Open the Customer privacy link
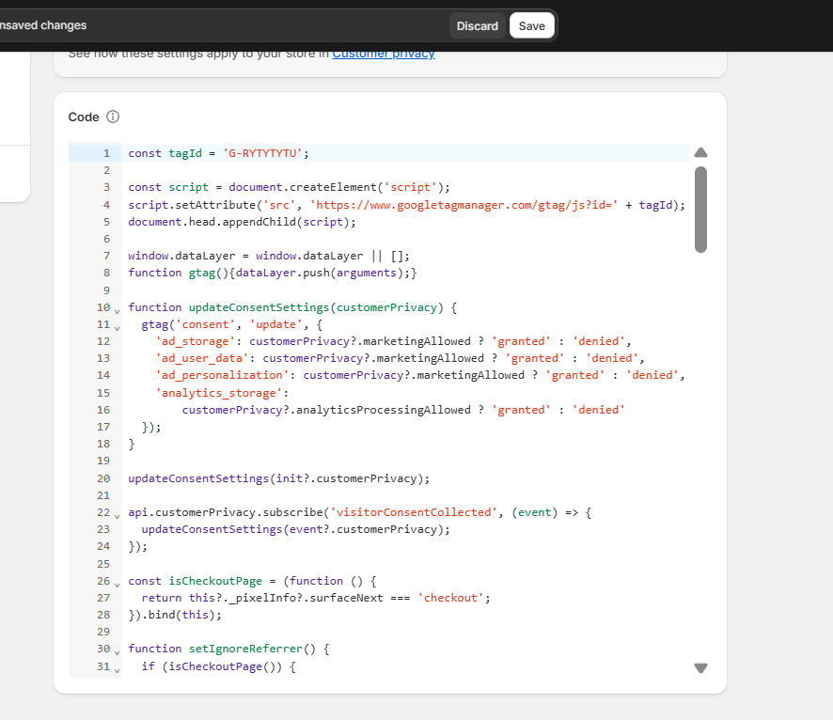The image size is (833, 720). point(384,54)
